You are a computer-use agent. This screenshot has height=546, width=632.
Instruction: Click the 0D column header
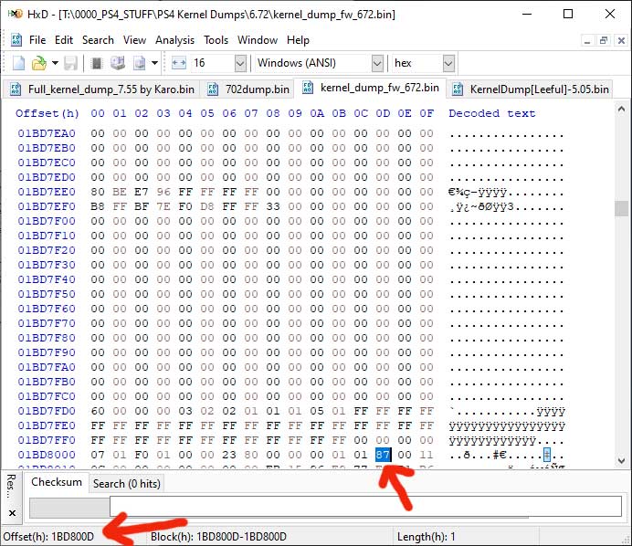(383, 113)
